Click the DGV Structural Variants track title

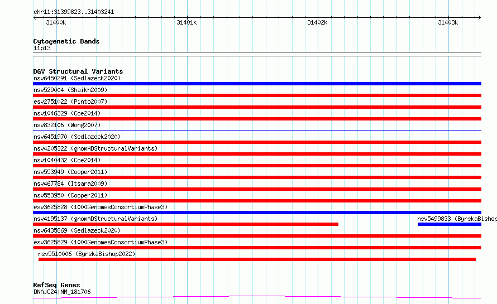coord(78,71)
